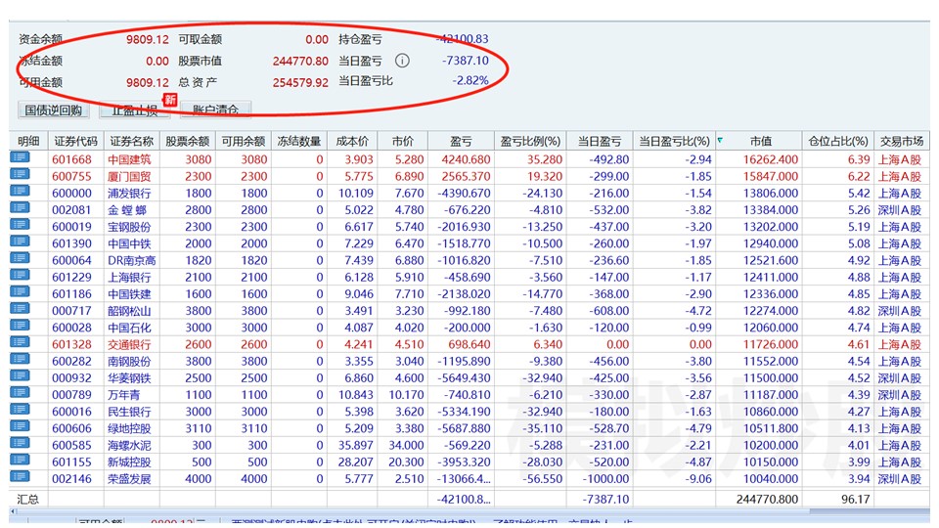Sort by 交易市场 column header

pyautogui.click(x=901, y=141)
